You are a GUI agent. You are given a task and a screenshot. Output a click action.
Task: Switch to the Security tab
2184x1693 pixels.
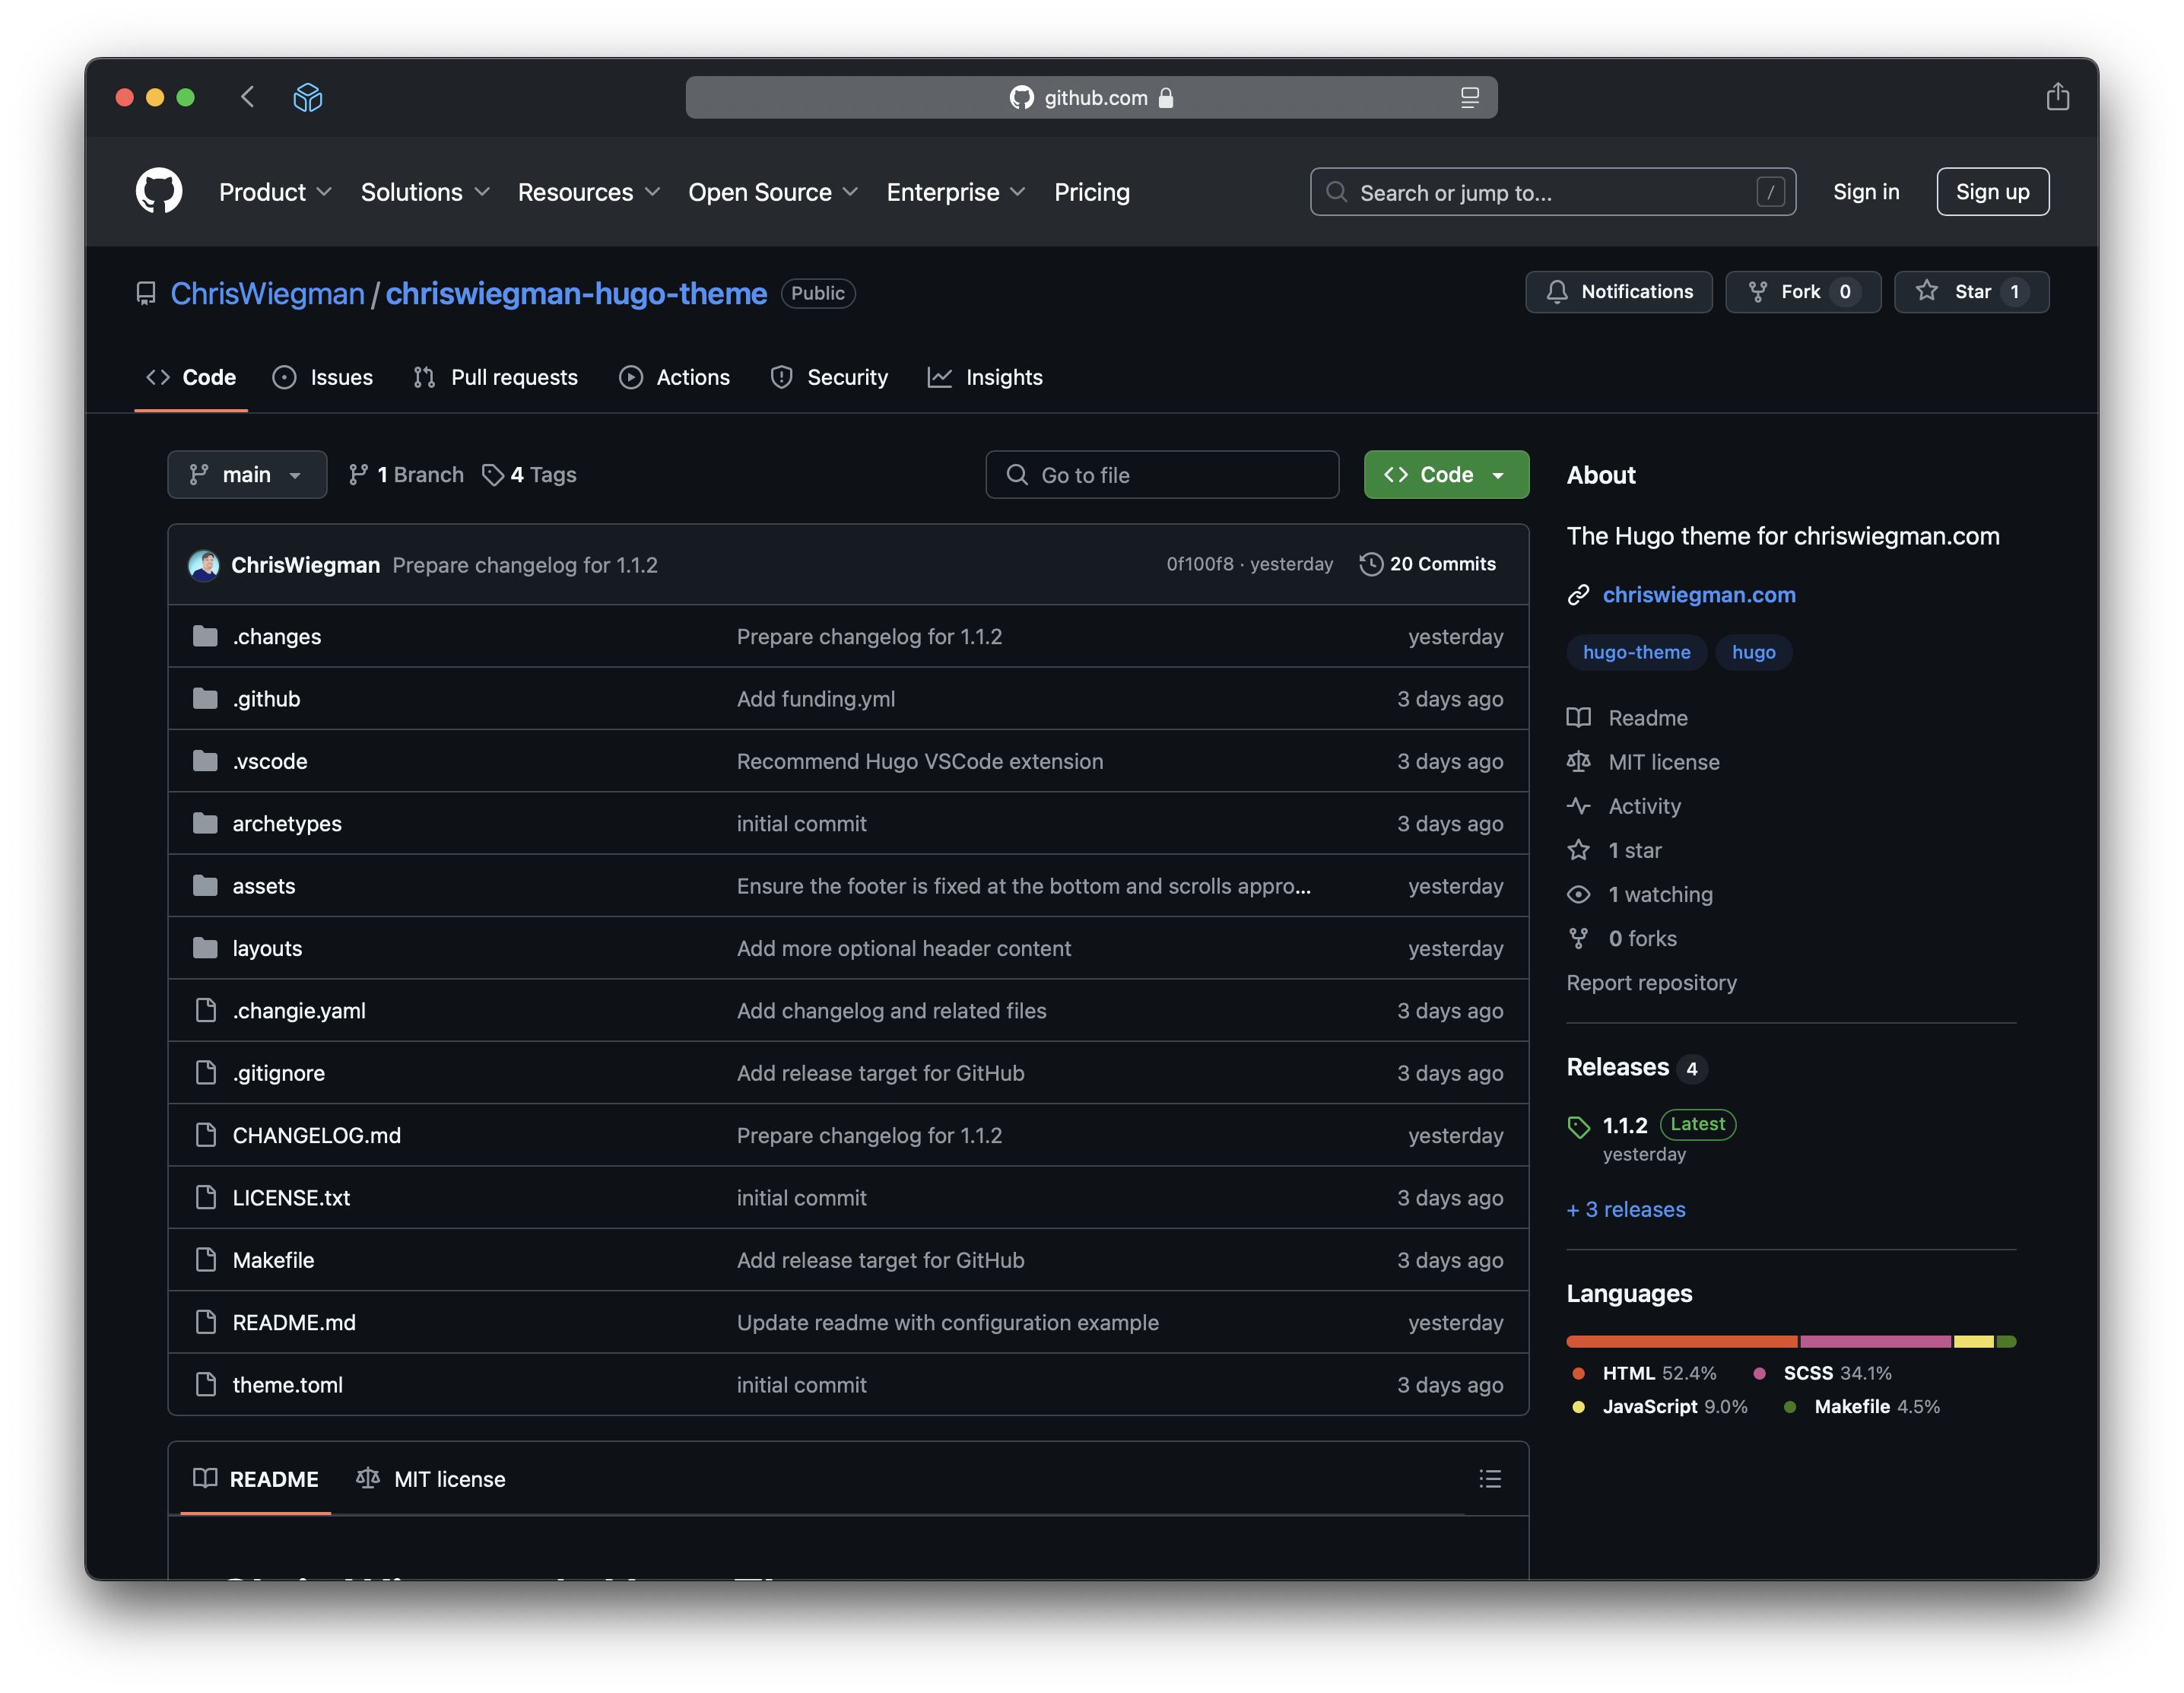pyautogui.click(x=829, y=377)
